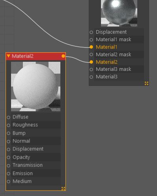Click the Material3 mask input pin
This screenshot has height=196, width=157.
(92, 69)
